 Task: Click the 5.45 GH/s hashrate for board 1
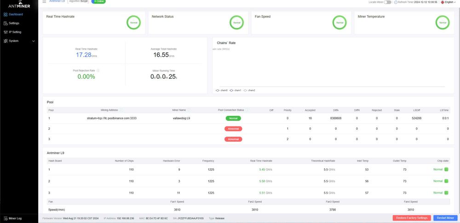[265, 170]
